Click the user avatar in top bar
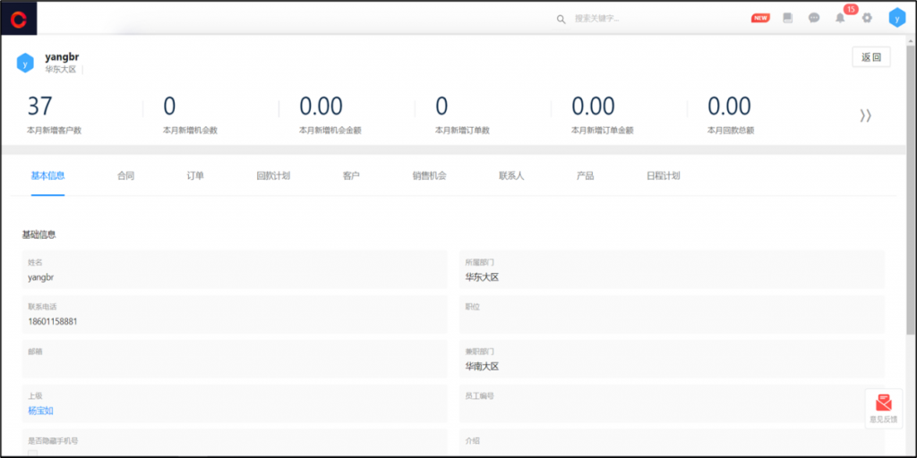The height and width of the screenshot is (458, 917). [896, 18]
